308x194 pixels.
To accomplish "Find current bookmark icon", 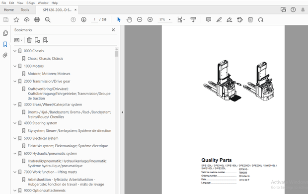I will (x=45, y=40).
